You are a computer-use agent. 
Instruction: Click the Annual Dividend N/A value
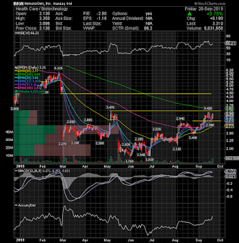click(149, 19)
